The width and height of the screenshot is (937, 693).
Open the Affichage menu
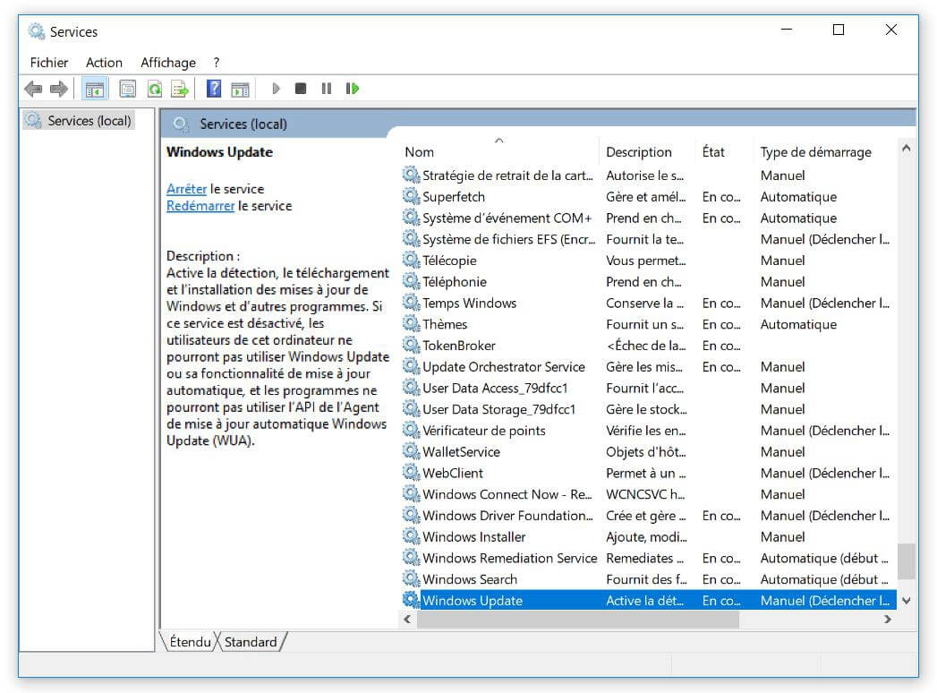168,62
